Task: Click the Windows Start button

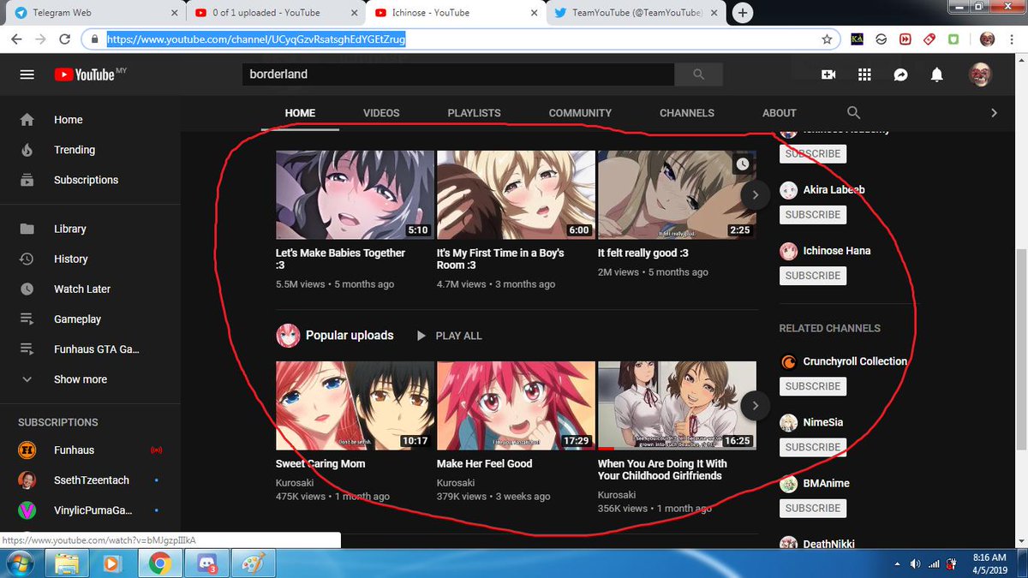Action: click(20, 563)
